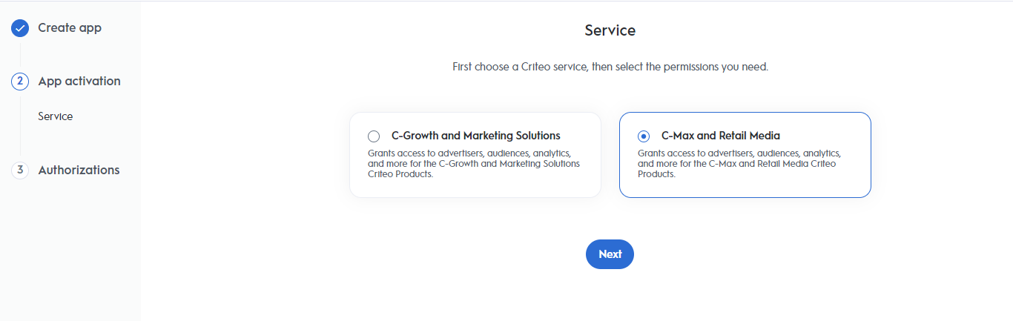1013x321 pixels.
Task: Open the Create app step label
Action: (70, 28)
